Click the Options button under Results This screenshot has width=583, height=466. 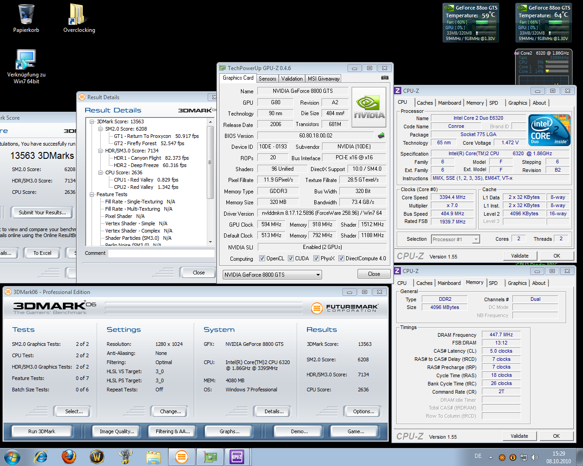[363, 411]
